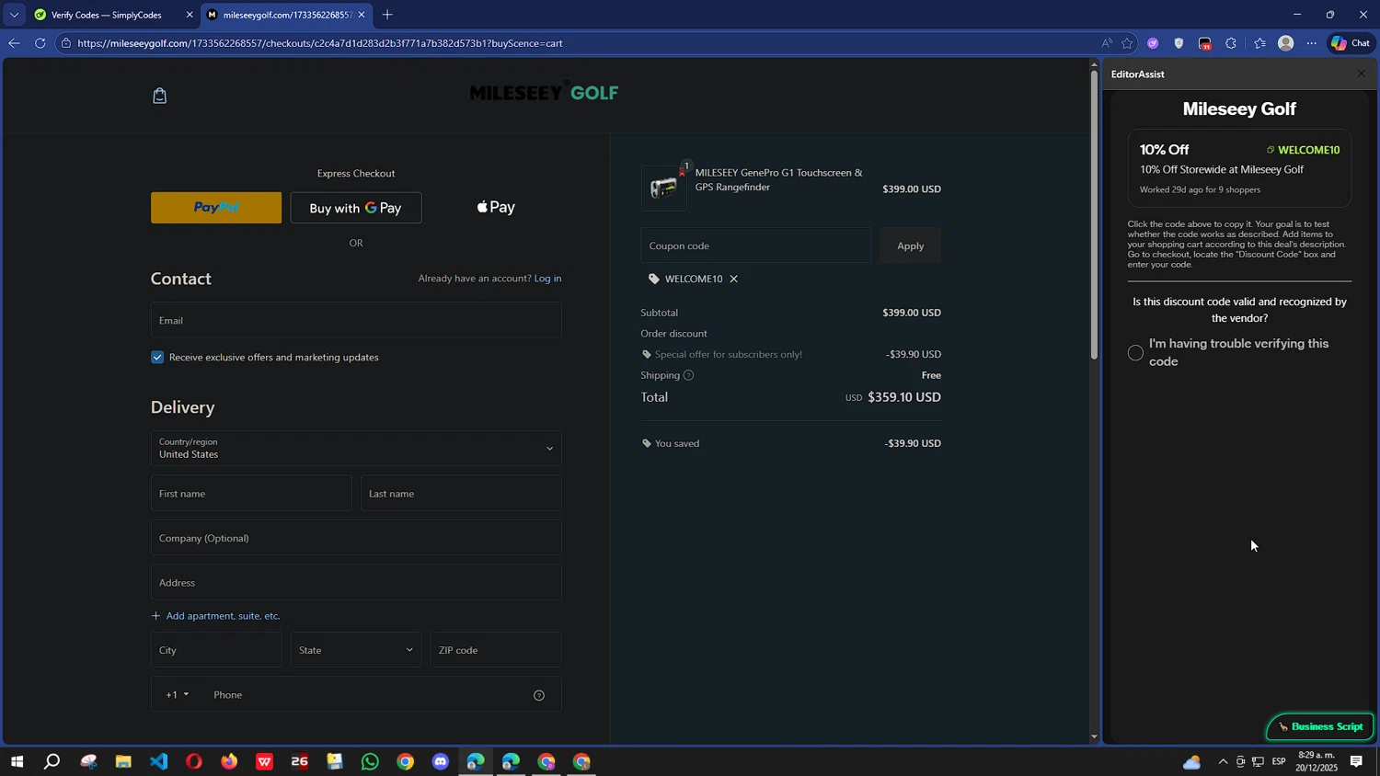
Task: Click the coupon Apply button
Action: (910, 245)
